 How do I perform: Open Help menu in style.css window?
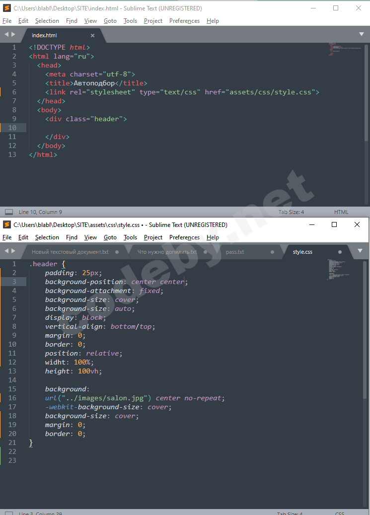click(213, 237)
